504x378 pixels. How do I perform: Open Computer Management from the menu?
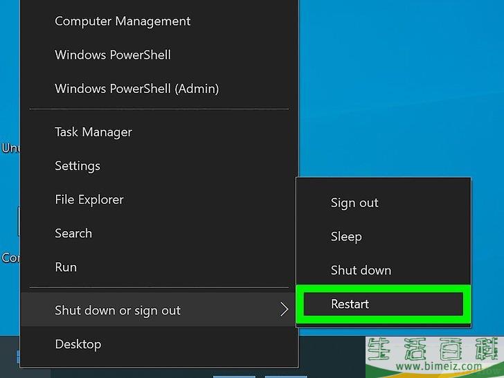(123, 21)
